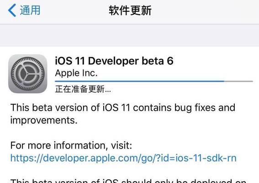Tap the blue back chevron arrow

12,10
